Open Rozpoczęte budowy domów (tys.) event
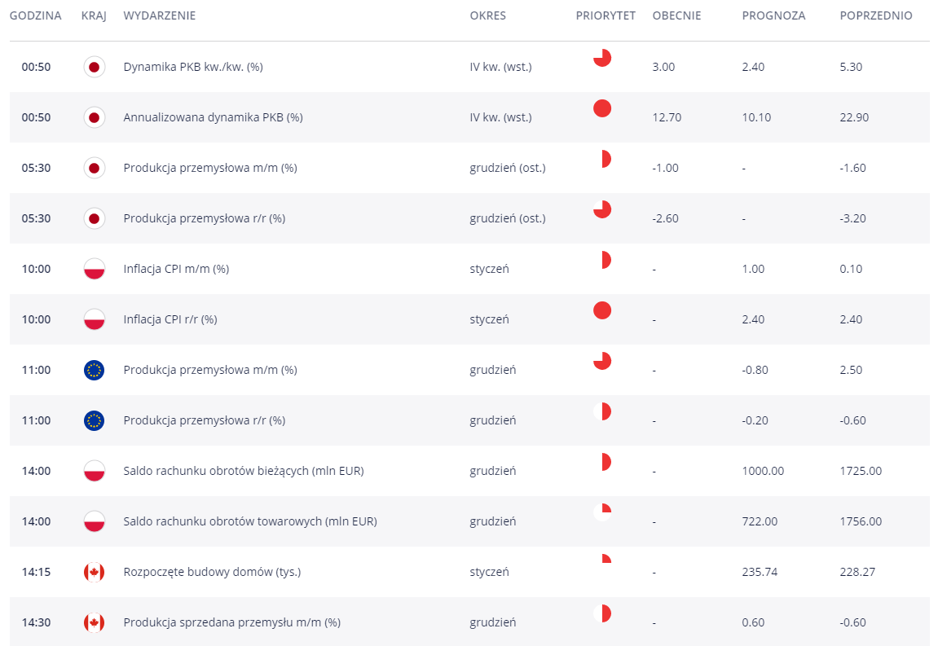Screen dimensions: 938x646 click(212, 572)
